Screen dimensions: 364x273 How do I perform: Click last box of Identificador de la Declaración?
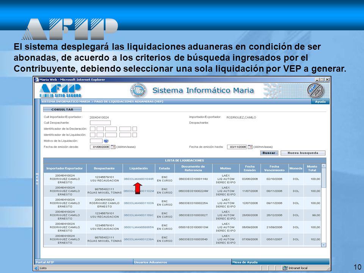[135, 129]
